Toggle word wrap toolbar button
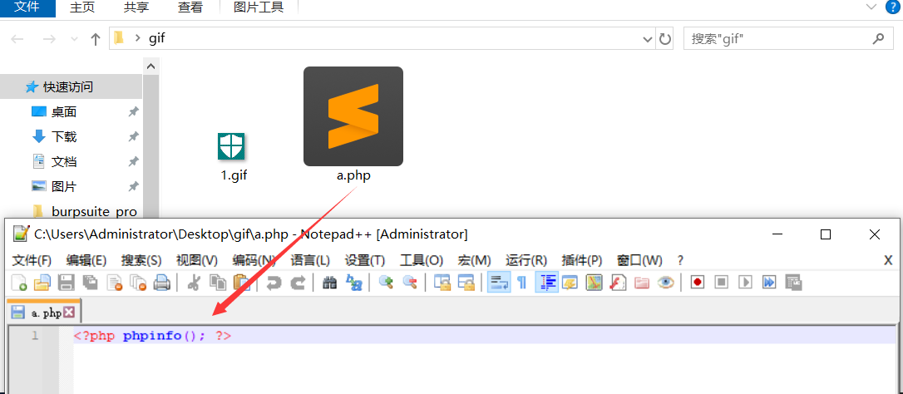This screenshot has height=394, width=903. tap(499, 283)
